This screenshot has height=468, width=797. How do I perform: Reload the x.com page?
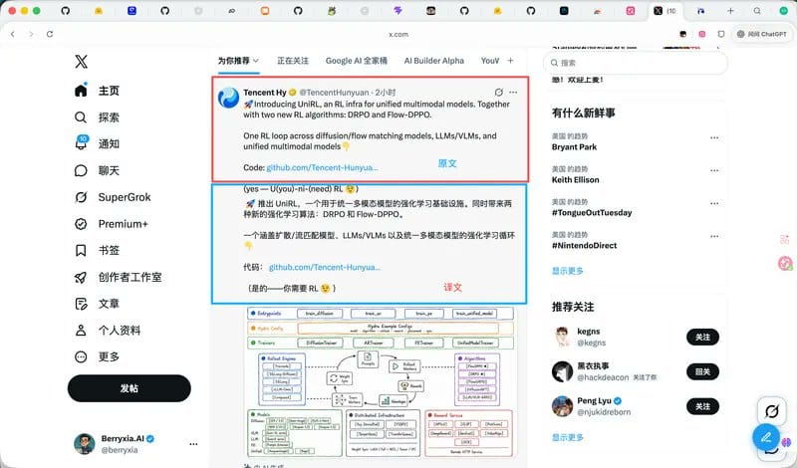[50, 34]
